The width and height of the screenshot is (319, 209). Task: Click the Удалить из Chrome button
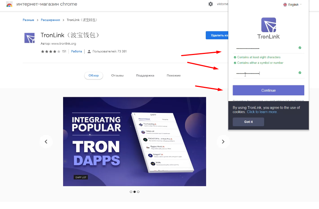[217, 35]
